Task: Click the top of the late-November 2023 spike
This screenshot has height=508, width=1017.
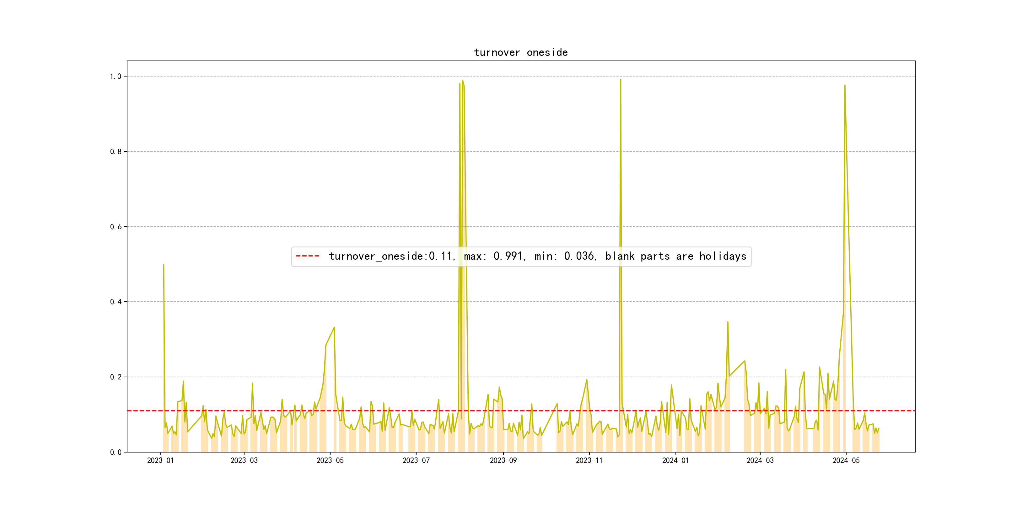Action: (x=620, y=80)
